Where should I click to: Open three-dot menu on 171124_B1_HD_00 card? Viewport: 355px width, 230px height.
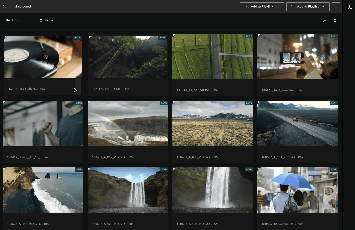tap(163, 86)
